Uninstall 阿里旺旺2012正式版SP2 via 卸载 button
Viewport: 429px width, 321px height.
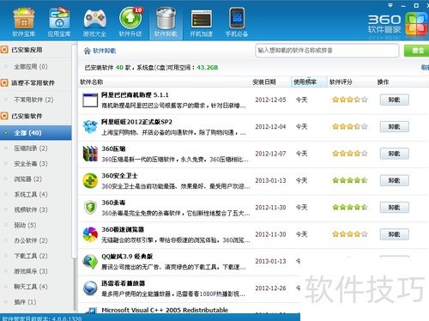pos(395,127)
